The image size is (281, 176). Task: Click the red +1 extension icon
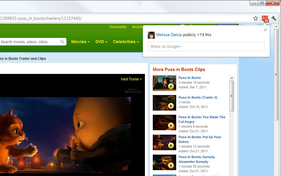[265, 18]
